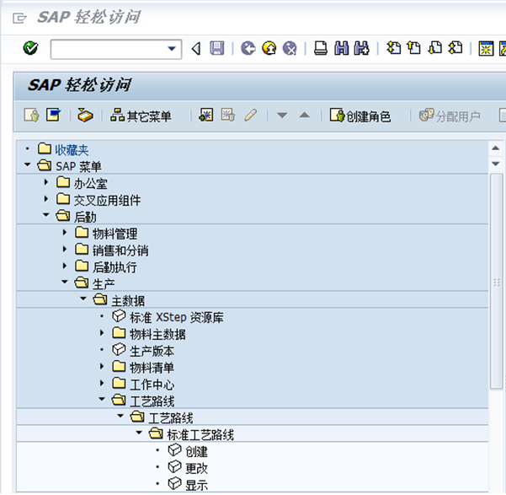Viewport: 506px width, 495px height.
Task: Collapse the 主数据 folder
Action: click(83, 299)
